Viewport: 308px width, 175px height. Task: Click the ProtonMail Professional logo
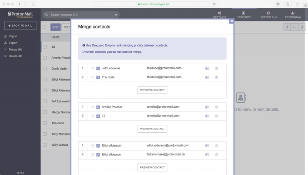(20, 15)
